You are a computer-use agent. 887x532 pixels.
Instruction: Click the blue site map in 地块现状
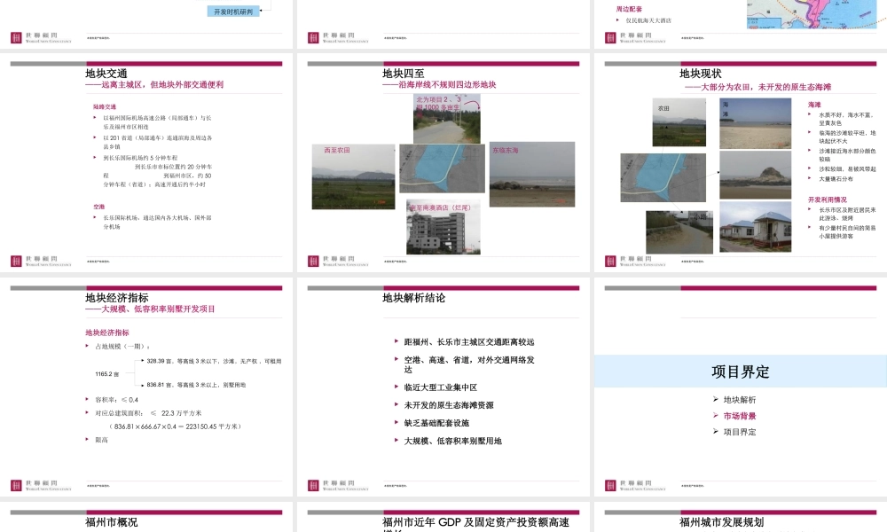(663, 177)
